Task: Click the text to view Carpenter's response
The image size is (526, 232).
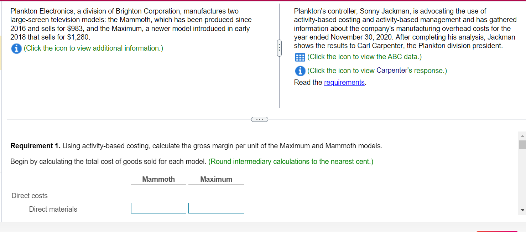Action: coord(377,71)
